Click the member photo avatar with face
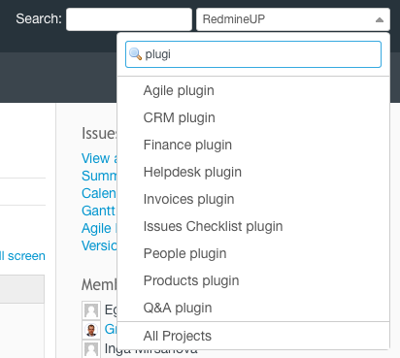 [x=91, y=330]
